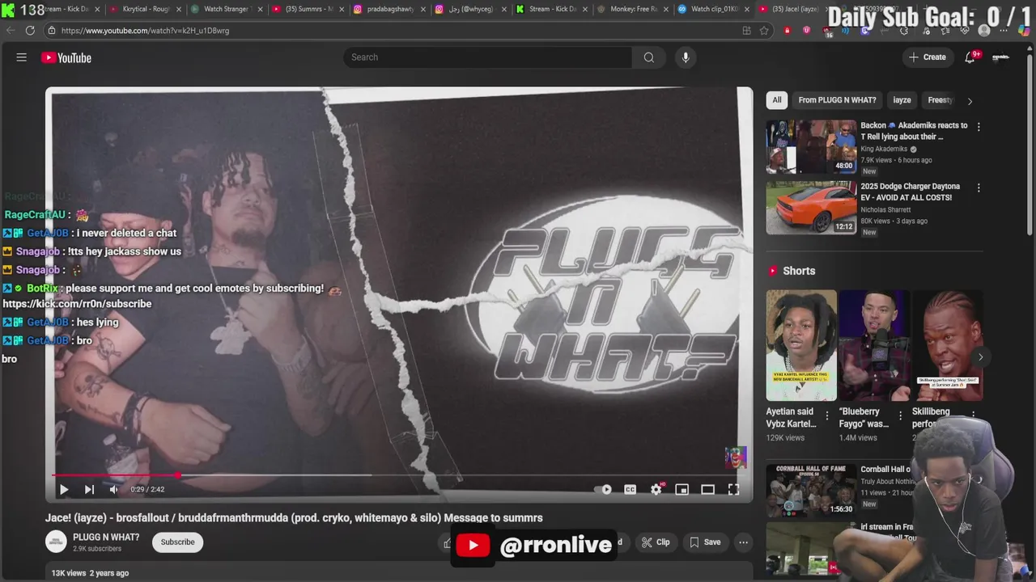The height and width of the screenshot is (582, 1036).
Task: Seek on the red video progress bar
Action: point(397,475)
